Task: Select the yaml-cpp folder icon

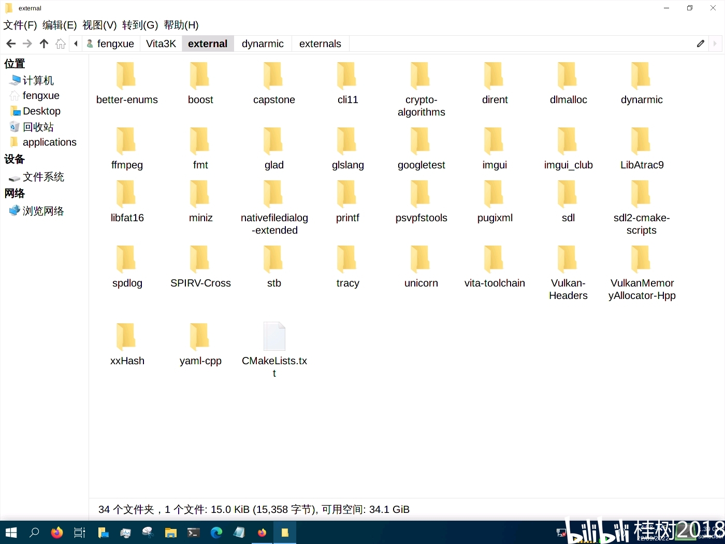Action: click(x=200, y=337)
